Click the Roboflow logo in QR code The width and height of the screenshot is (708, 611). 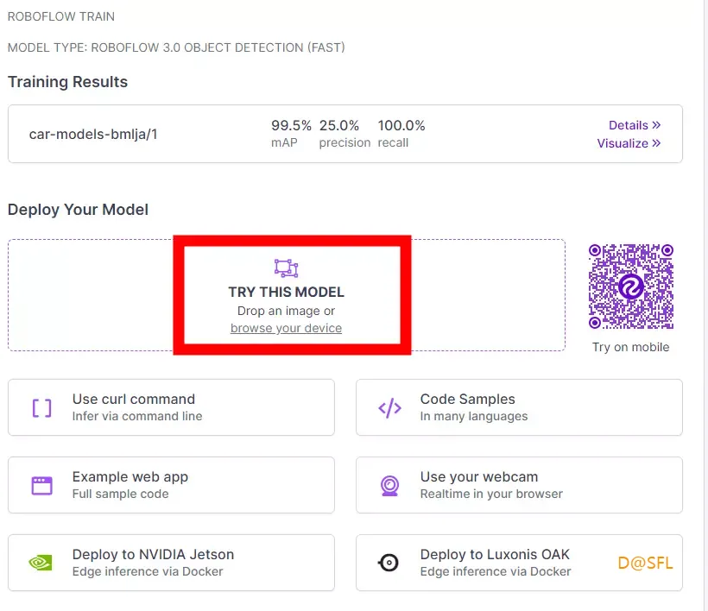tap(631, 287)
